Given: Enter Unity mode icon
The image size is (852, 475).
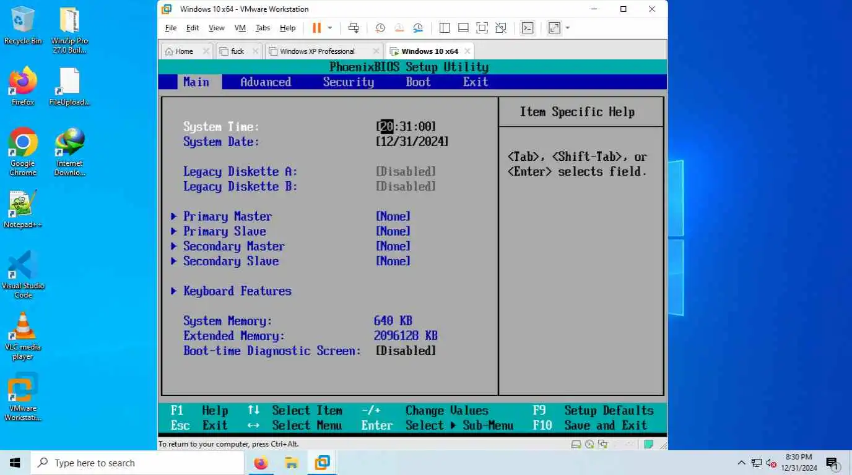Looking at the screenshot, I should (x=501, y=28).
